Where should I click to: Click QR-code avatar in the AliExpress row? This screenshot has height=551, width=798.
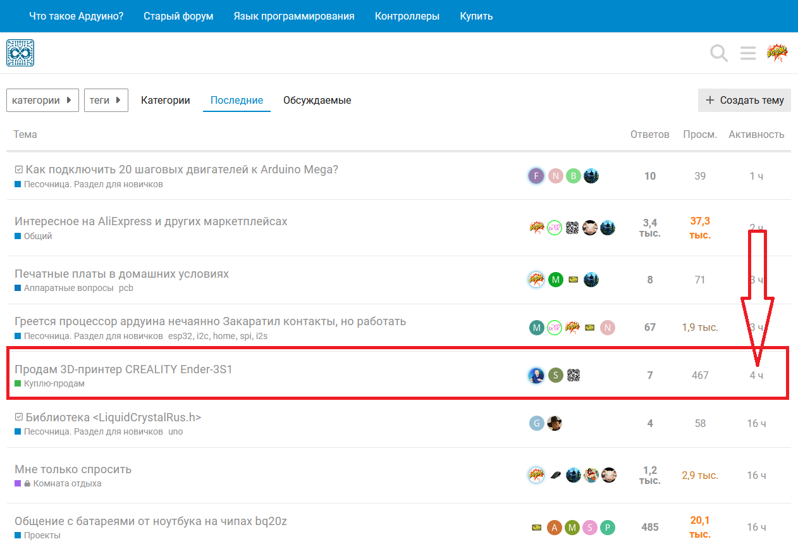[x=572, y=228]
